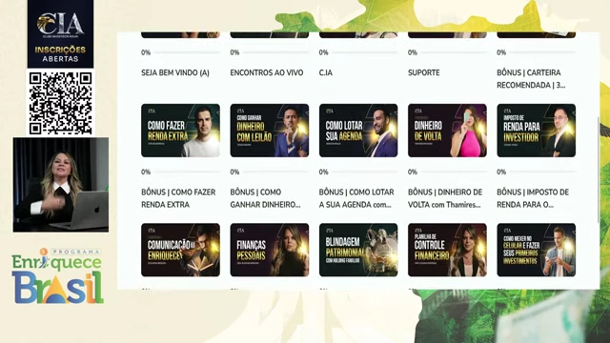Open the Como Fazer Renda Extra course thumbnail

point(180,131)
